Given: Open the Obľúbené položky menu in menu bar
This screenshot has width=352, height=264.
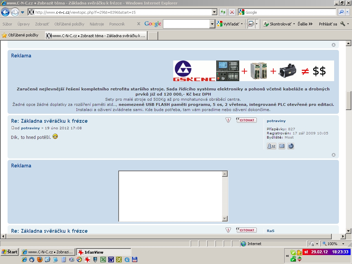Looking at the screenshot, I should [69, 24].
